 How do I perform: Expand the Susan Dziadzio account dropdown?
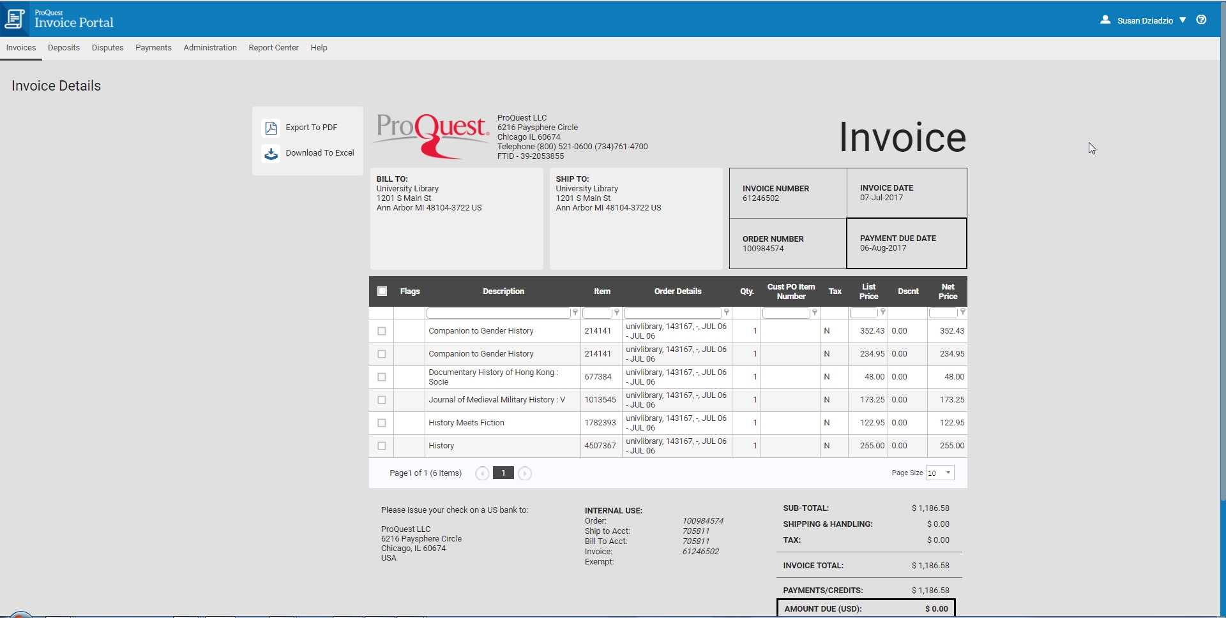[1184, 20]
